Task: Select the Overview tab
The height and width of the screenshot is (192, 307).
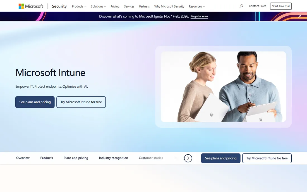Action: coord(23,158)
